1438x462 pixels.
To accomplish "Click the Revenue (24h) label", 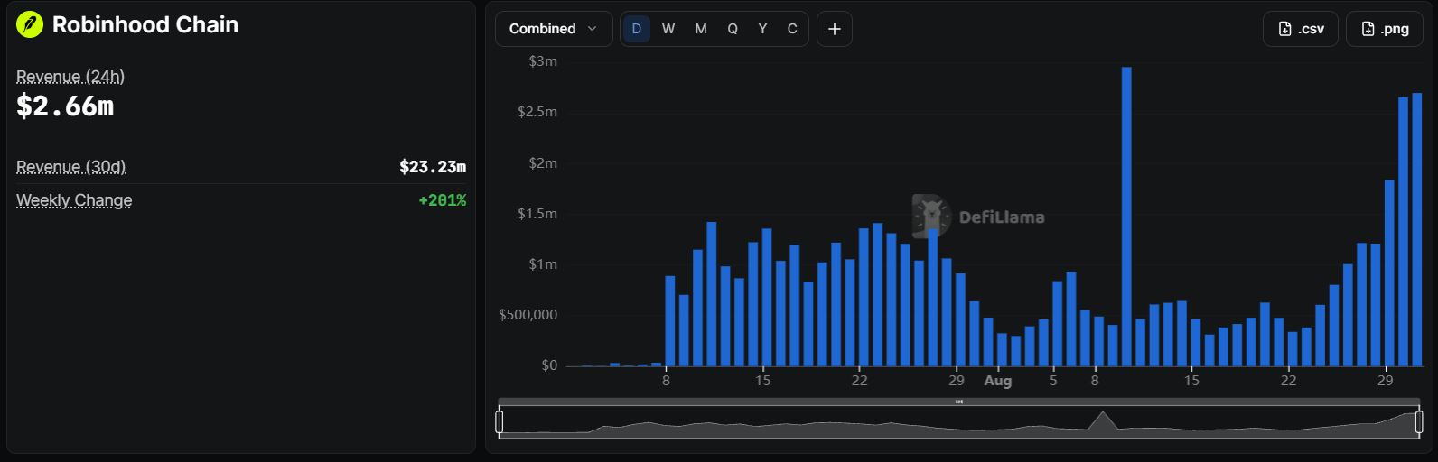I will point(70,77).
